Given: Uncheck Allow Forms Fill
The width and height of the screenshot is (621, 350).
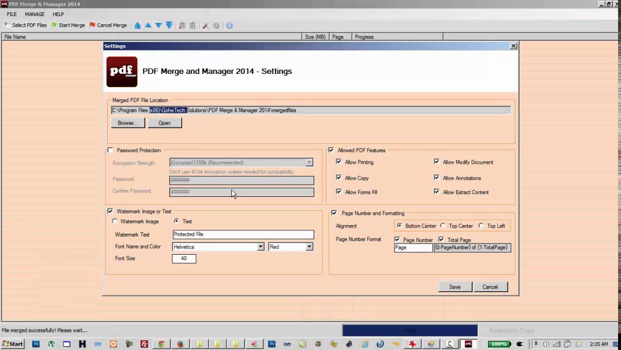Looking at the screenshot, I should point(339,192).
